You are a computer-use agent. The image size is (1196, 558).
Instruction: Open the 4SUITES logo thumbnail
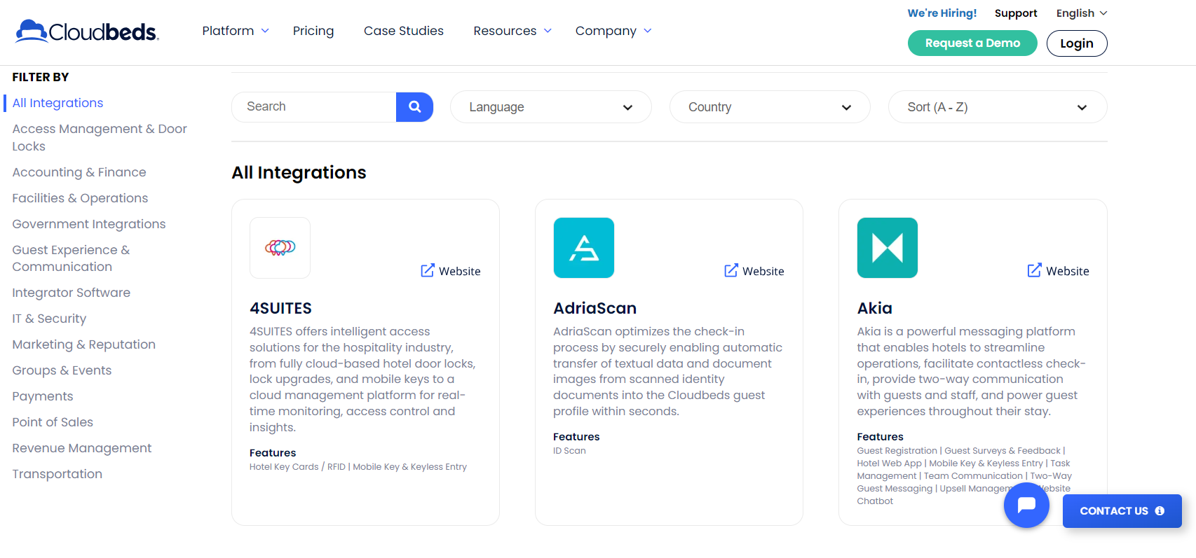(280, 248)
